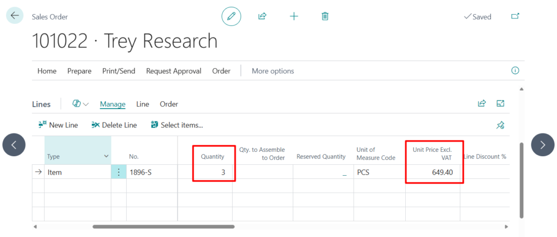Click the Select items button
Screen dimensions: 557x237
(177, 125)
